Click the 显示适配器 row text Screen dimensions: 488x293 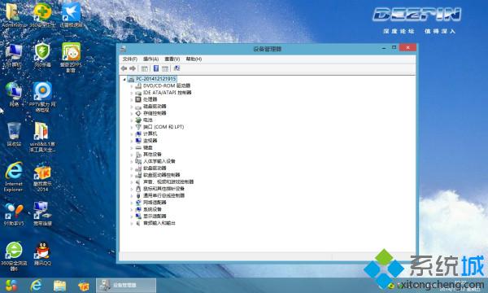155,216
